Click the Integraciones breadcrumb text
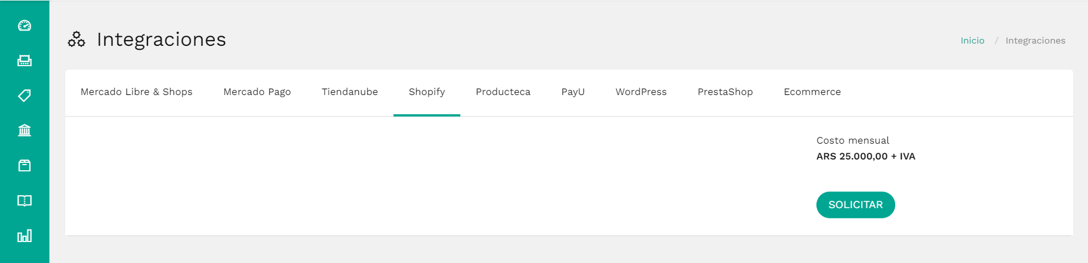Screen dimensions: 1088x263 click(x=1035, y=41)
